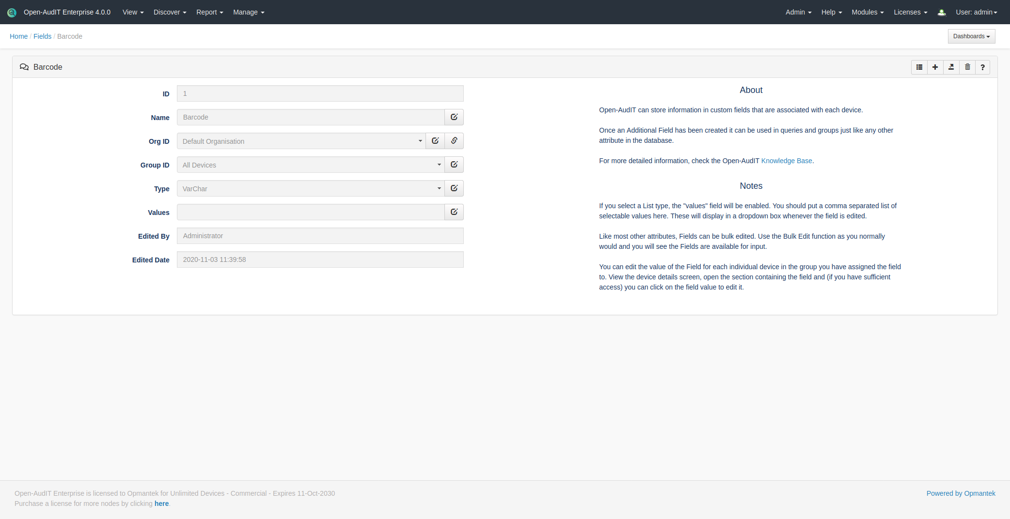Open the Discover menu

click(x=170, y=12)
